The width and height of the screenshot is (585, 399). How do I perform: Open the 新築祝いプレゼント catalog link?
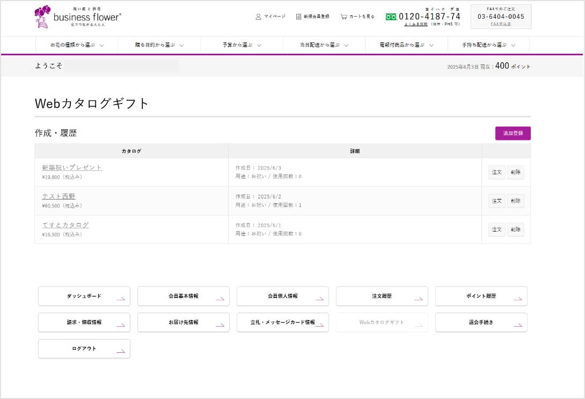(72, 167)
